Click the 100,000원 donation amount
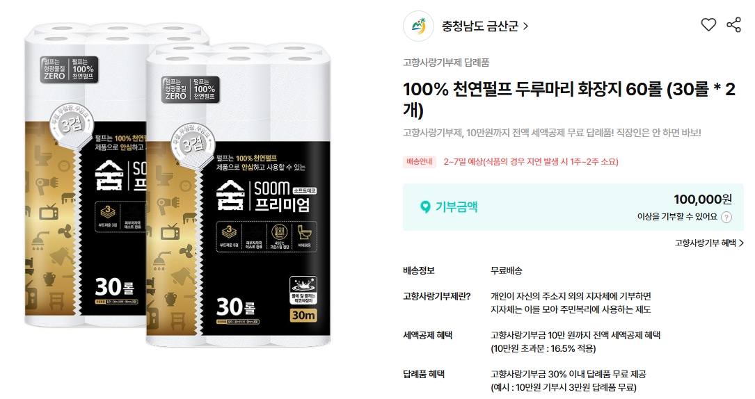The width and height of the screenshot is (755, 399). [703, 199]
